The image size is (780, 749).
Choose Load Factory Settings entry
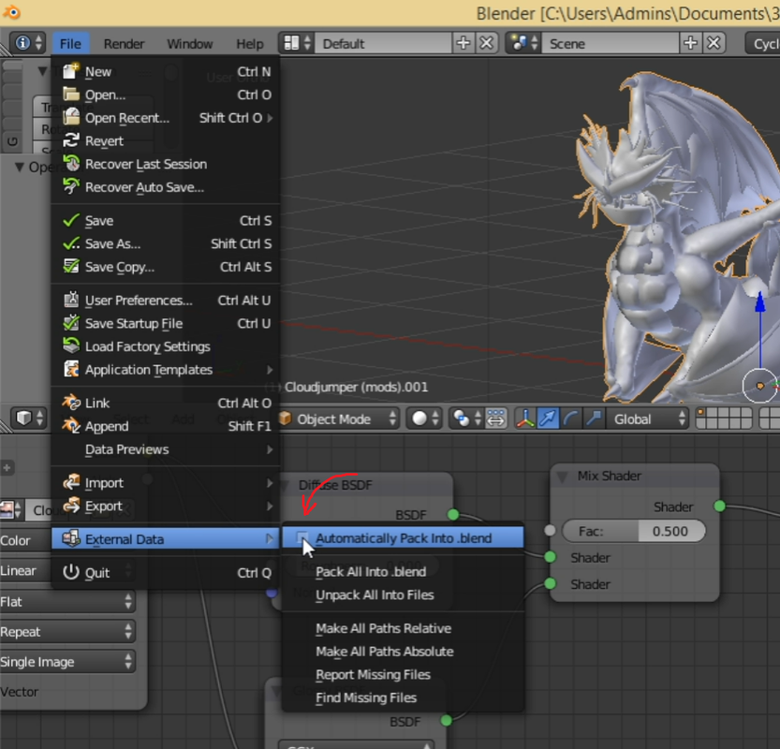point(166,346)
